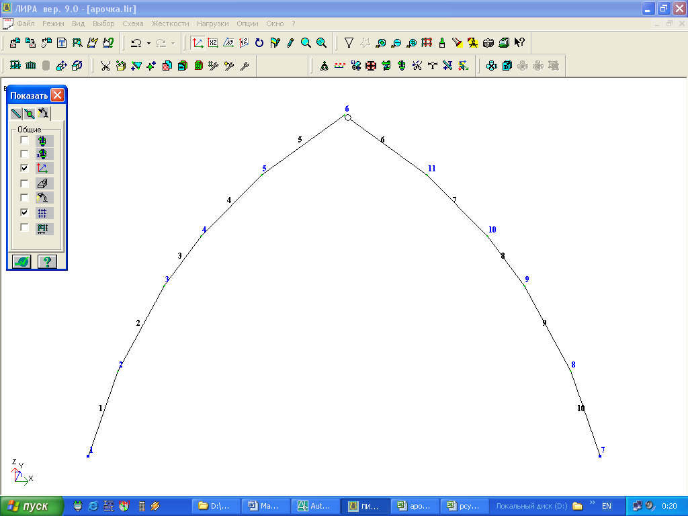Open the Файл menu

[26, 24]
